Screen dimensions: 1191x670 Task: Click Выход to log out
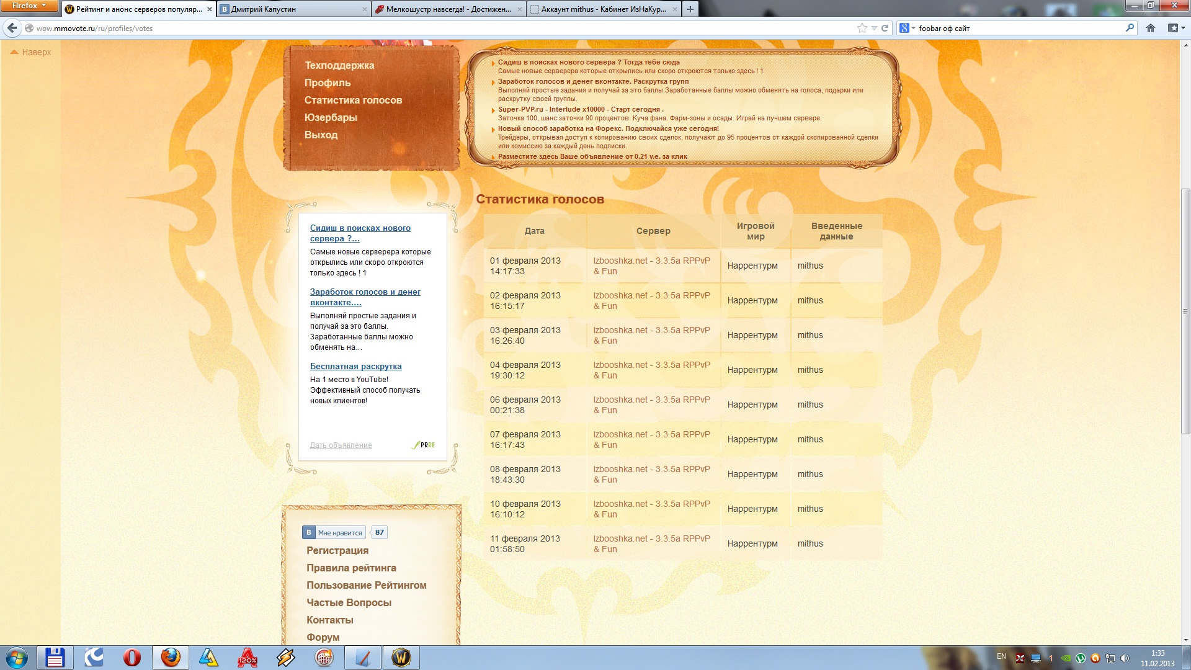[321, 135]
